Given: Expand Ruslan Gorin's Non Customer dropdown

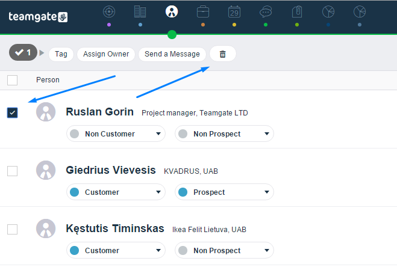Looking at the screenshot, I should (x=116, y=133).
